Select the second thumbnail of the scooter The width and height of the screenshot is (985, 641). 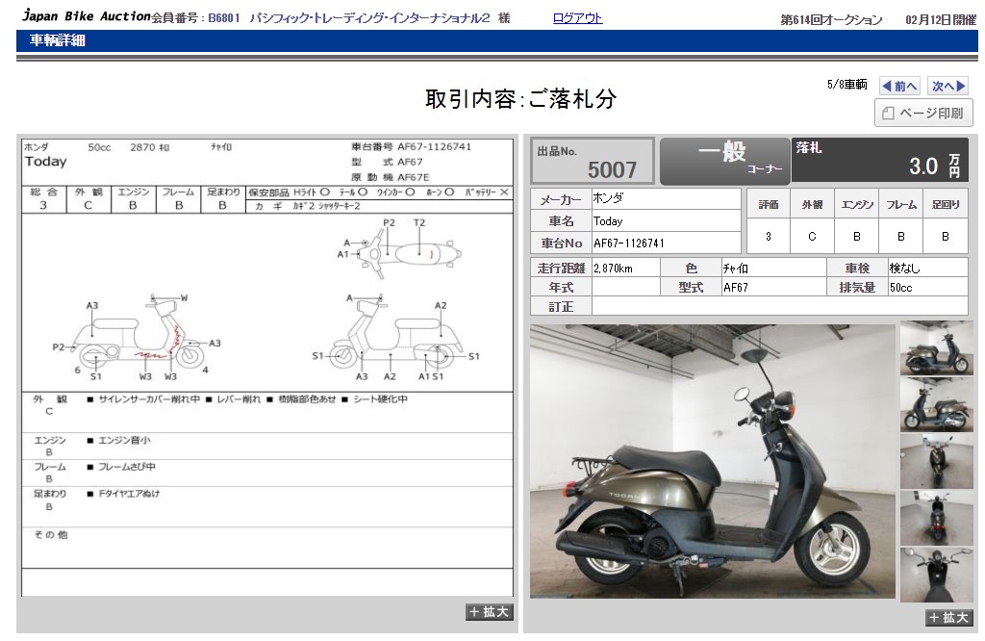(x=937, y=404)
